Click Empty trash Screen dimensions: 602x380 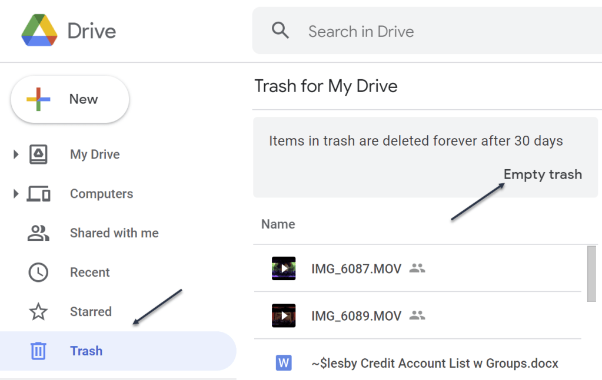click(x=543, y=174)
